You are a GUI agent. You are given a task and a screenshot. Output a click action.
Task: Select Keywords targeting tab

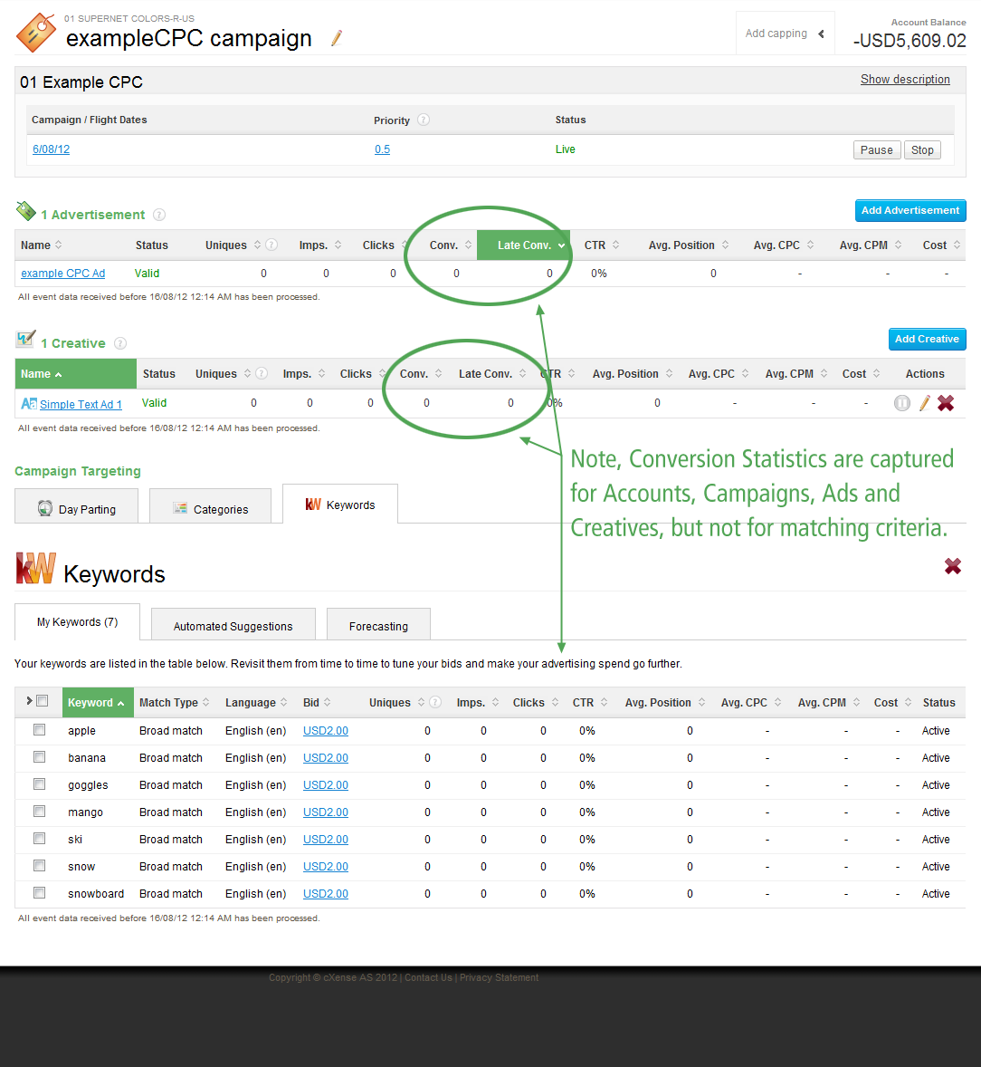[x=340, y=505]
